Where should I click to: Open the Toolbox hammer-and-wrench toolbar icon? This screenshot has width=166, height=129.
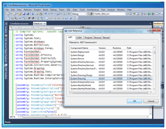pyautogui.click(x=145, y=14)
